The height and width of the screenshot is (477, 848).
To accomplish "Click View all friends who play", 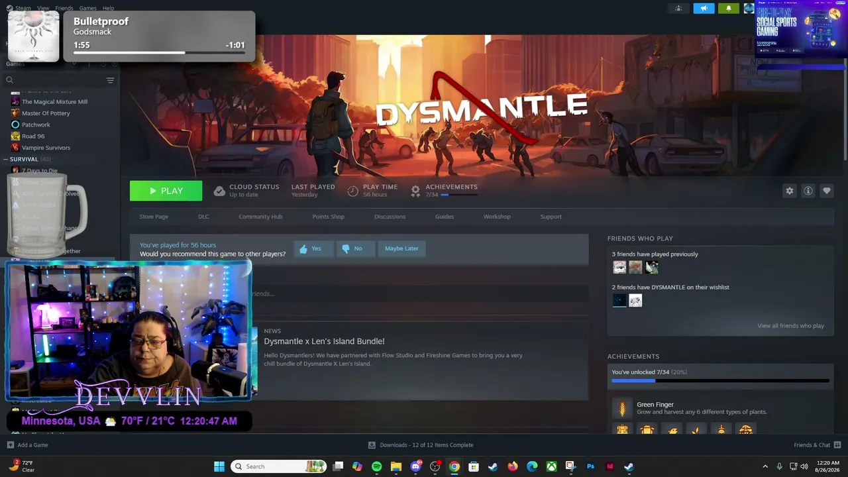I will click(790, 326).
